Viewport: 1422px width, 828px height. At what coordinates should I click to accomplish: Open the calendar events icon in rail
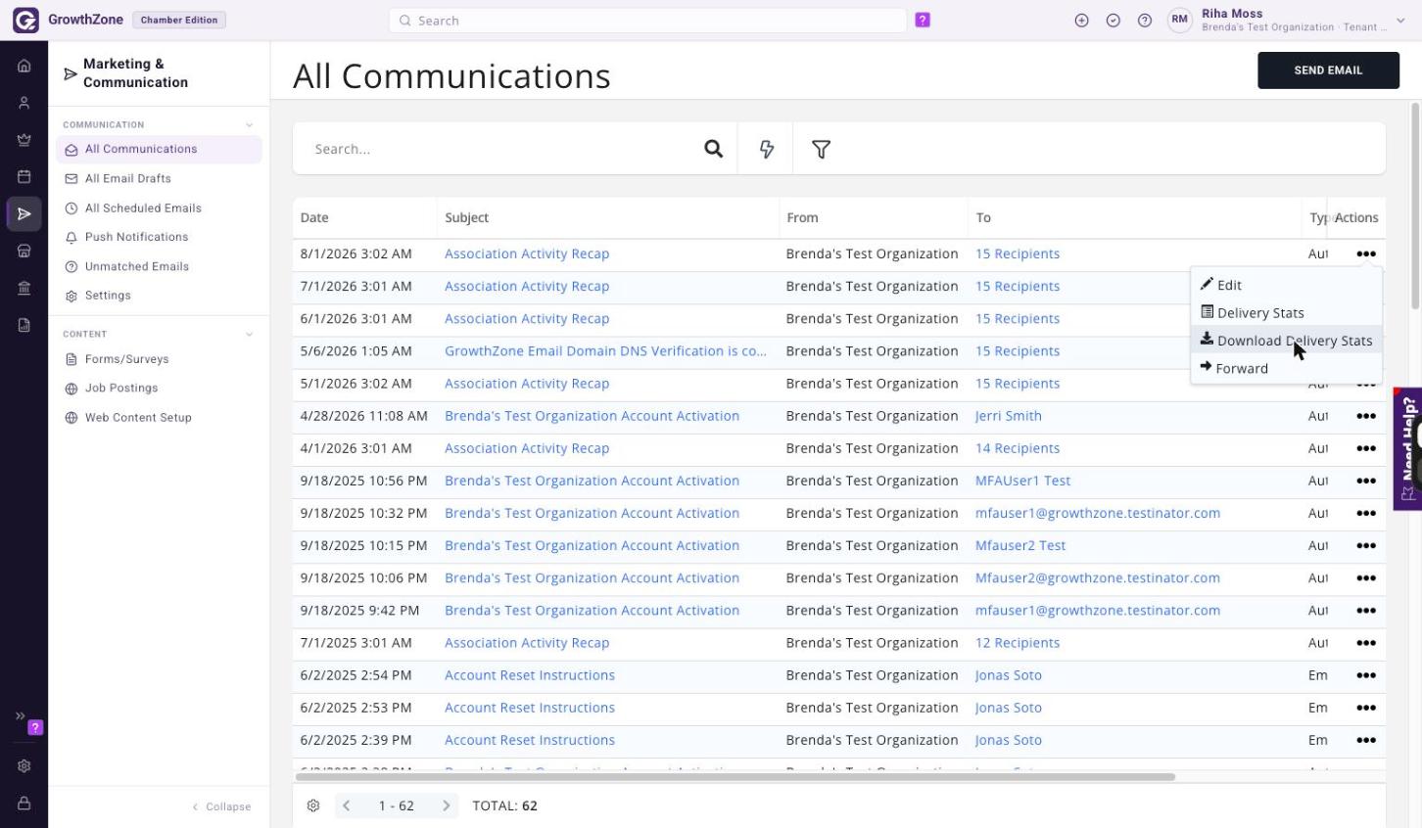(24, 177)
